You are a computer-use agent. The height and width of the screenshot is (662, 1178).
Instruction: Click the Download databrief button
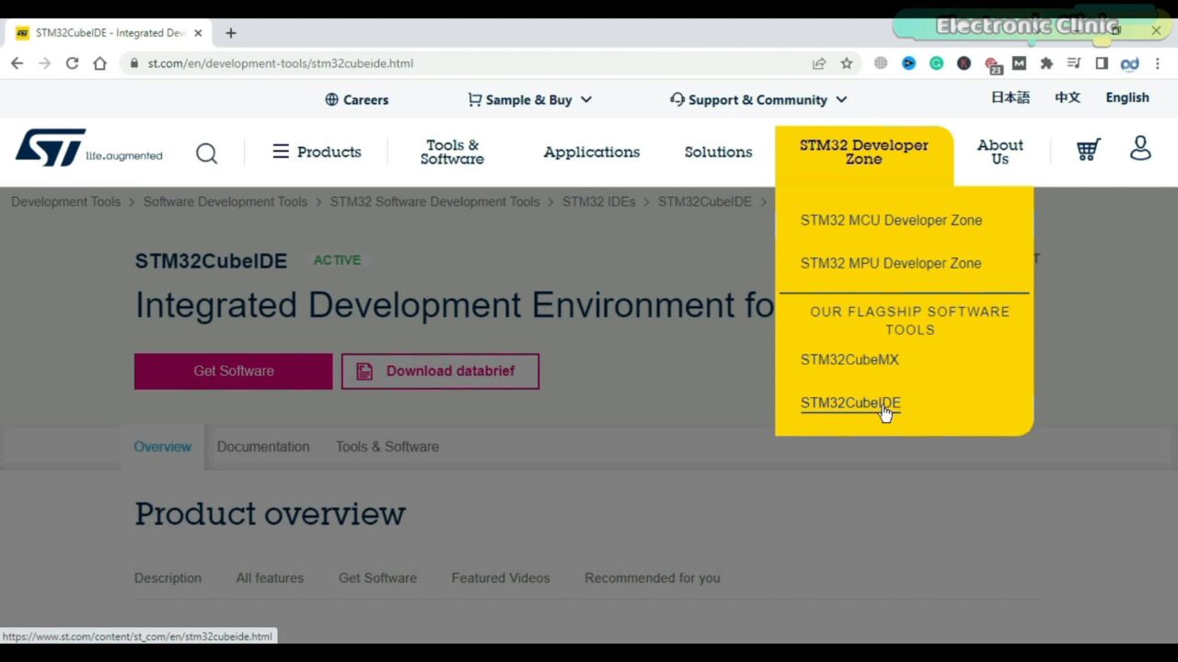coord(440,371)
